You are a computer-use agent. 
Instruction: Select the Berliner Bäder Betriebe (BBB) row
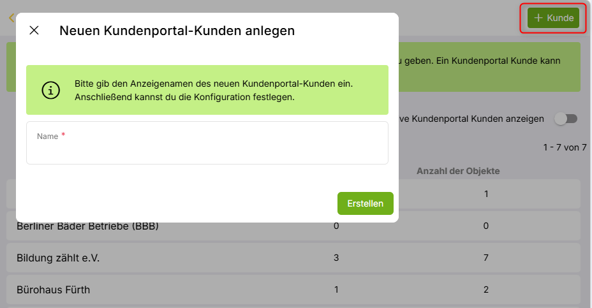point(87,226)
